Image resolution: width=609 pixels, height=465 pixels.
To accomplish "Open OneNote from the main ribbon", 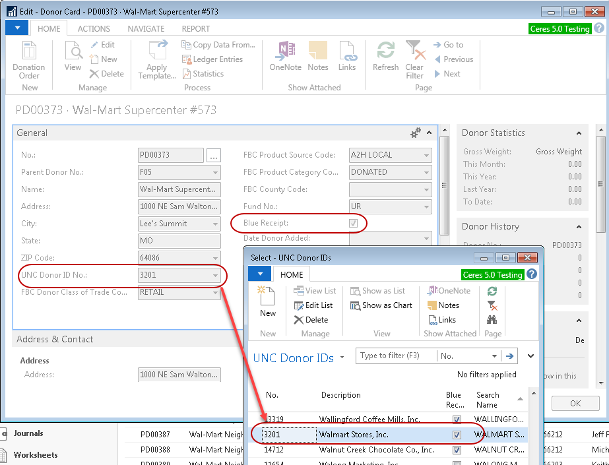I will coord(286,56).
